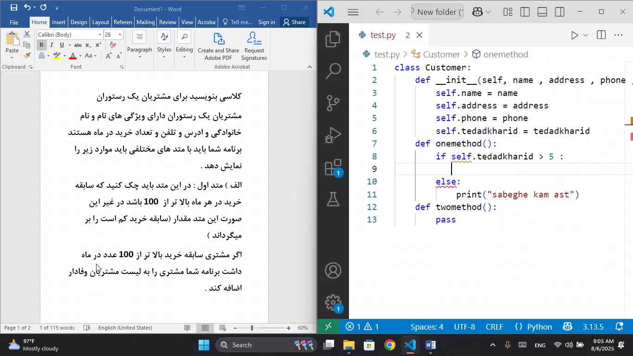Open the underline style dropdown arrow
This screenshot has height=356, width=633.
70,45
